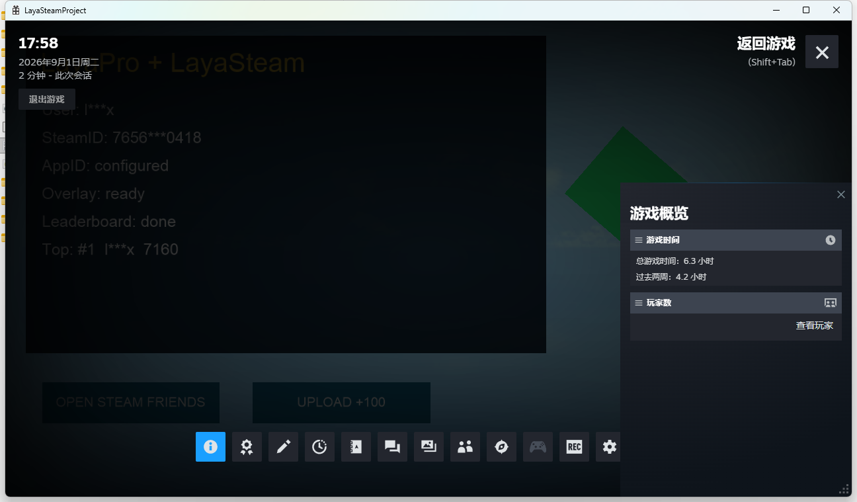This screenshot has width=857, height=502.
Task: Click the 2 分钟 - 此次会话 text
Action: tap(55, 75)
